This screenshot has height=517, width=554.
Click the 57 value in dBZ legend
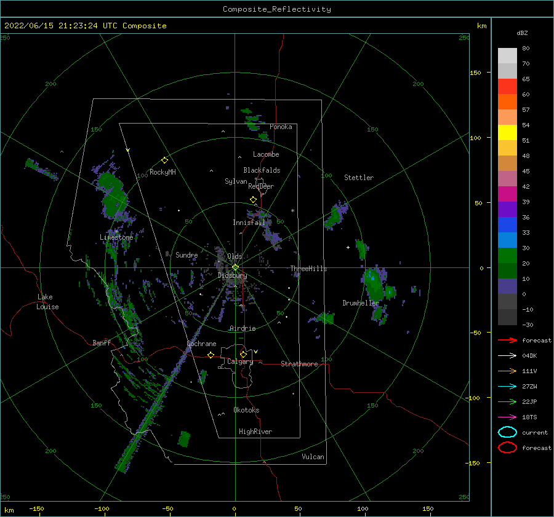(526, 110)
